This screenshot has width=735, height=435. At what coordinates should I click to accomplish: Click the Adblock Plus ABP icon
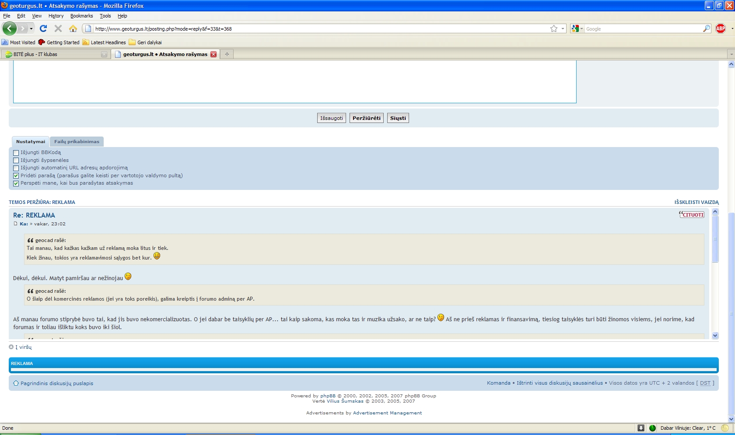tap(721, 28)
